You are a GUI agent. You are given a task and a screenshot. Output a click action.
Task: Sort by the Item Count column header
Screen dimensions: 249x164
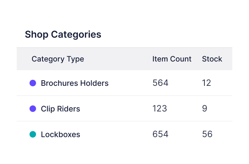(x=172, y=59)
